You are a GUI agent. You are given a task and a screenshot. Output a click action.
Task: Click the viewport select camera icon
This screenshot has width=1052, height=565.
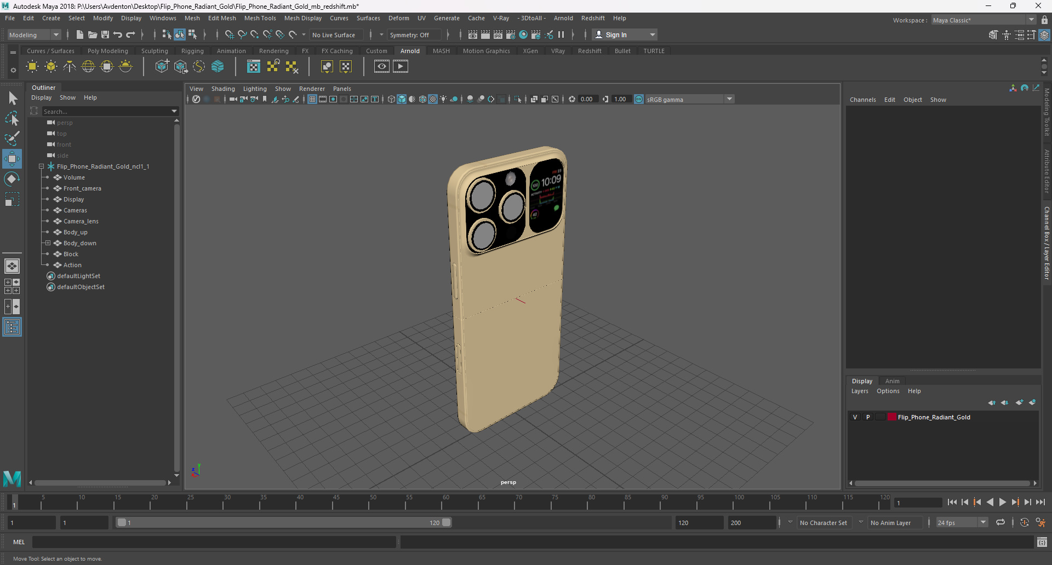coord(233,99)
